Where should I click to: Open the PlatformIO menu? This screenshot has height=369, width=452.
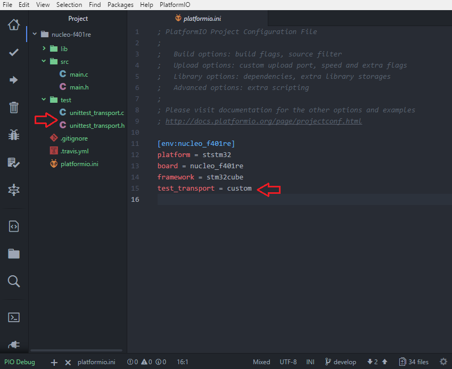pos(175,5)
